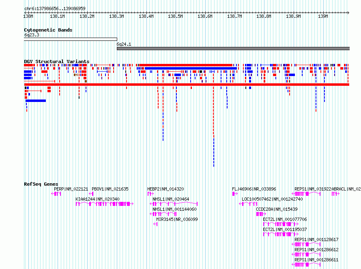Open the REPS1|NM_031922 gene label

pyautogui.click(x=313, y=189)
